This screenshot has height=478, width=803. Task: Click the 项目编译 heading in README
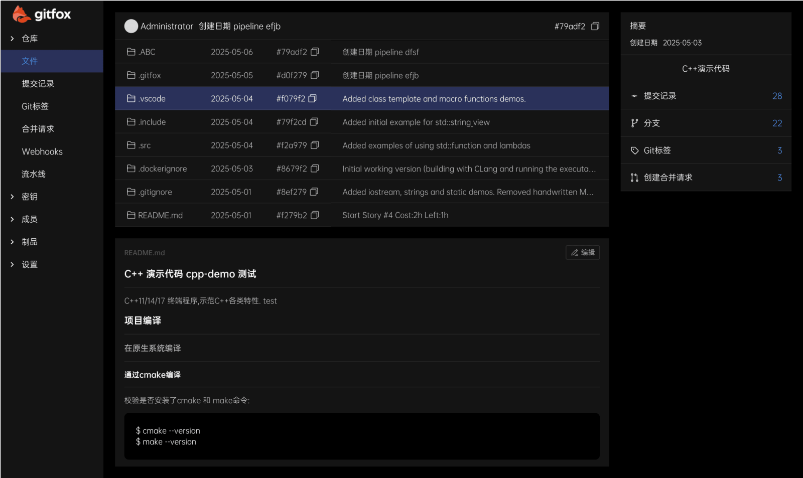(x=143, y=321)
